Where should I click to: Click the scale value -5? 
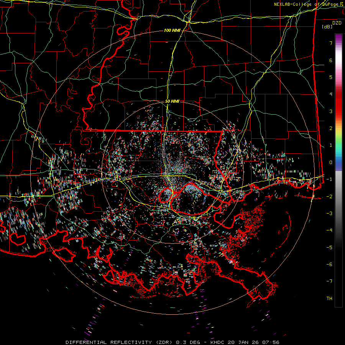[x=329, y=248]
